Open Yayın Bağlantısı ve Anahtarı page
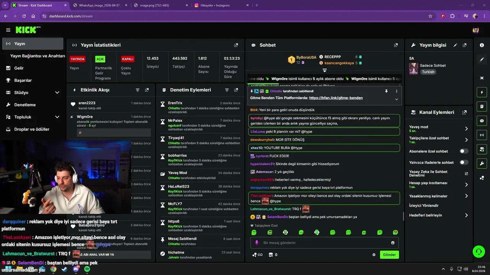Viewport: 490px width, 275px height. click(38, 56)
